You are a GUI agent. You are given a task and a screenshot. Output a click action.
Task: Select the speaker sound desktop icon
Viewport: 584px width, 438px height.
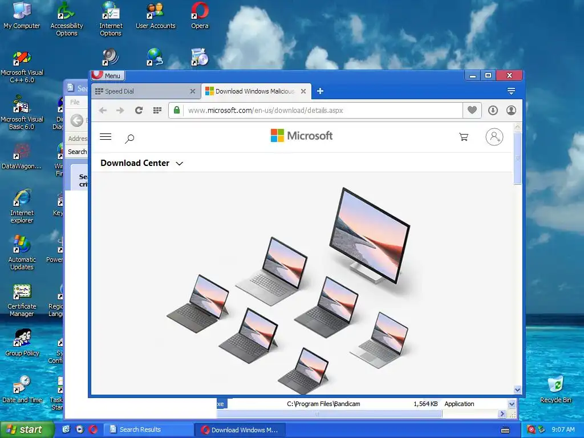(x=110, y=58)
